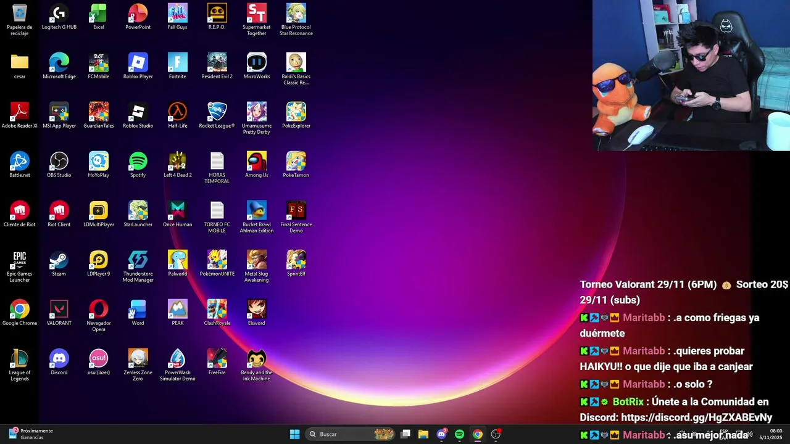Launch Logitech G HUB desktop shortcut
This screenshot has height=444, width=790.
coord(59,17)
